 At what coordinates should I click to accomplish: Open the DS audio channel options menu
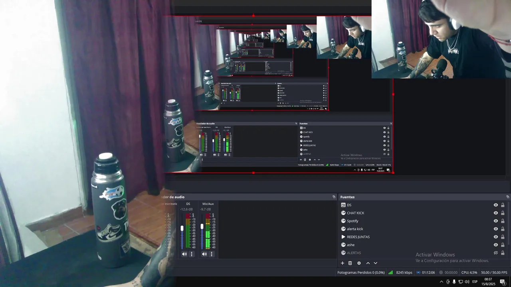coord(192,254)
